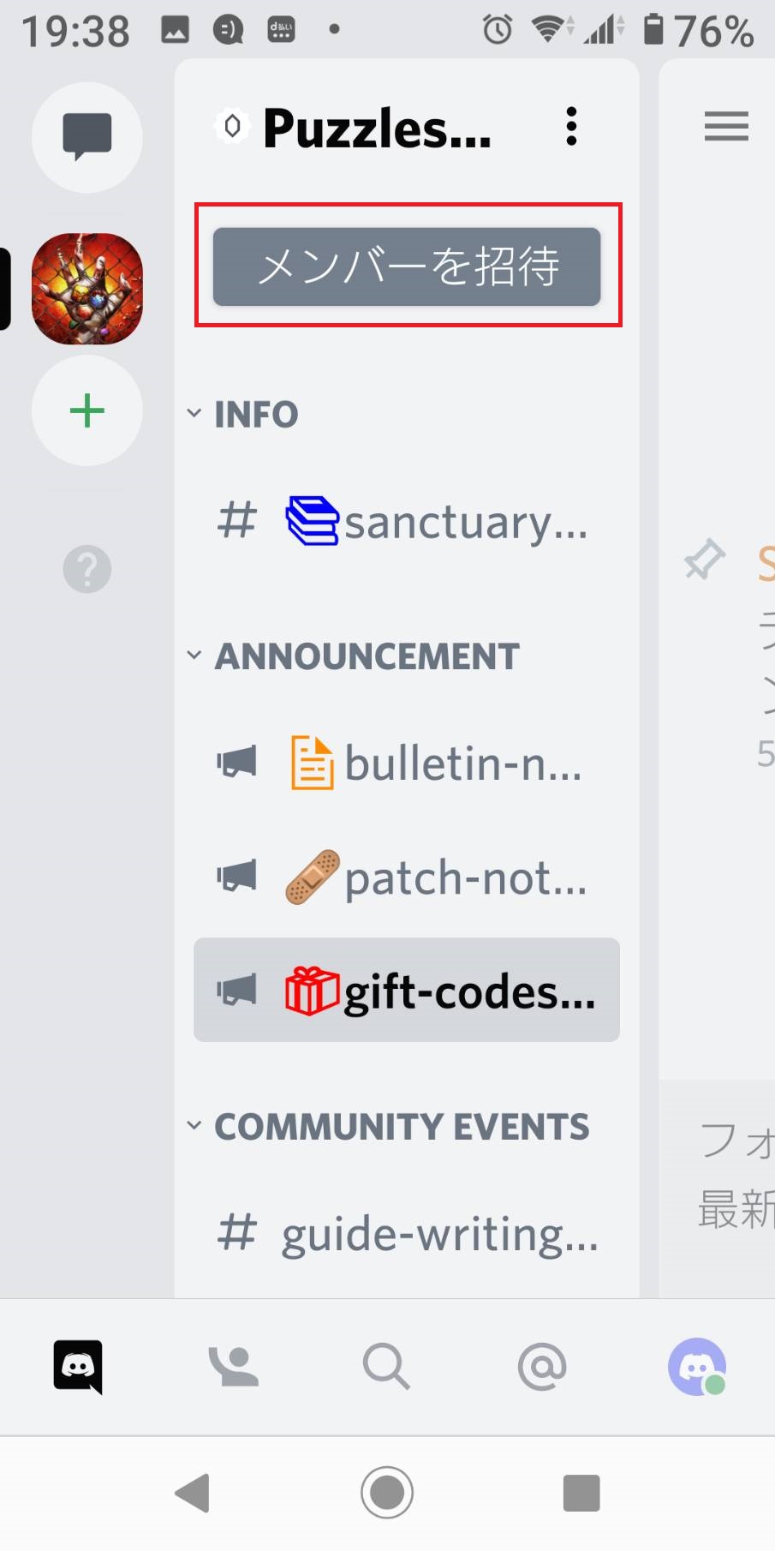Open the guide-writing channel

tap(407, 1234)
